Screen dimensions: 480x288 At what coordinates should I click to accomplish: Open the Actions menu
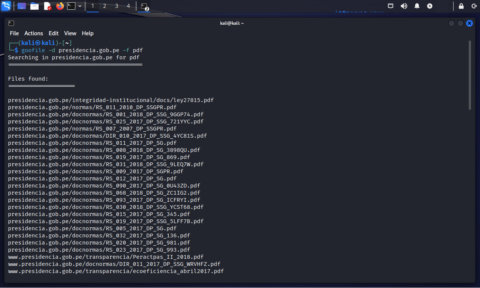click(34, 33)
